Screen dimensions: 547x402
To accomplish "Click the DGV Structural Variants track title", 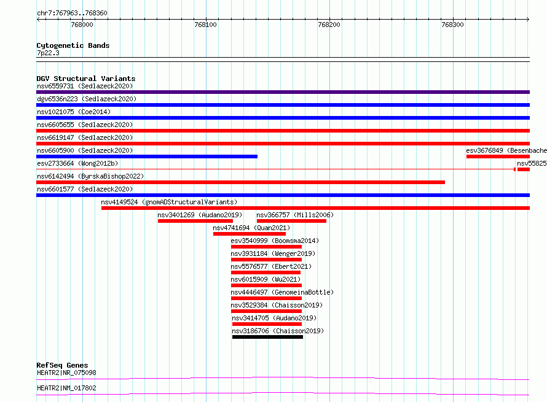I will [86, 79].
